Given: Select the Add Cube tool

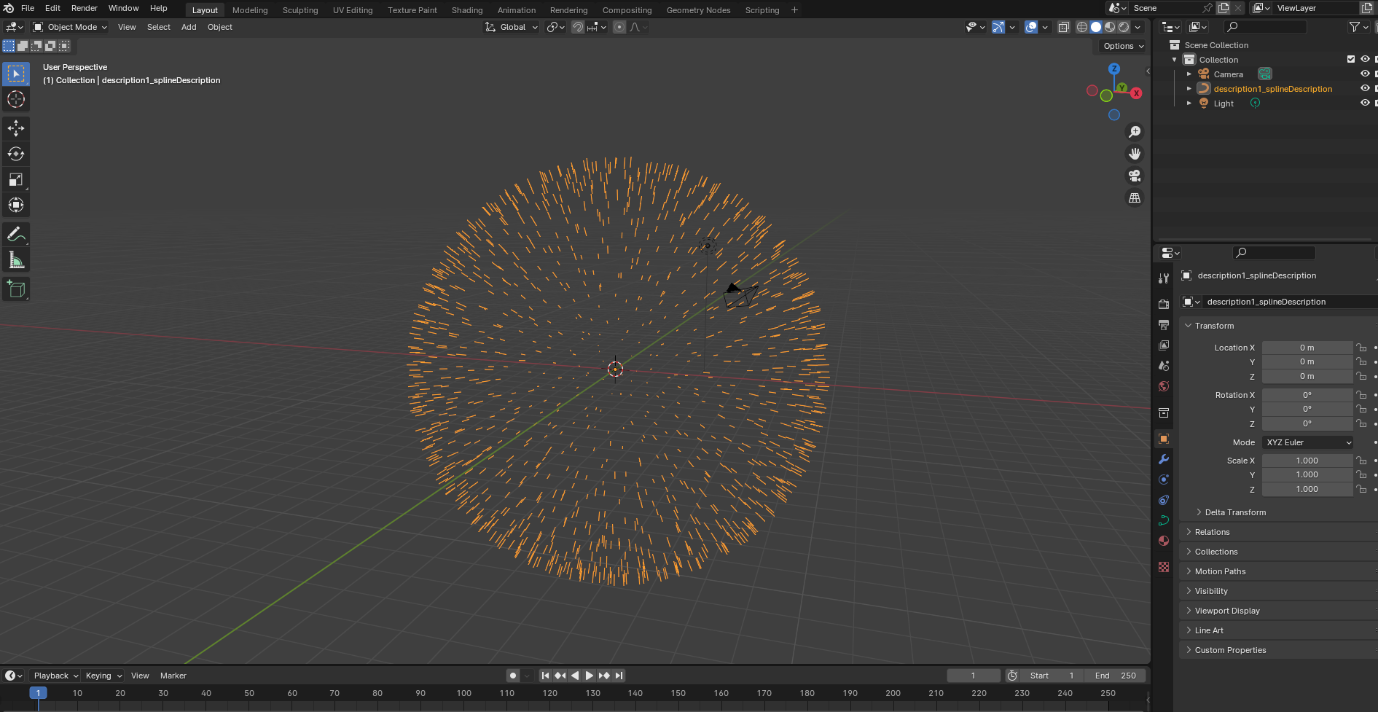Looking at the screenshot, I should (x=16, y=289).
